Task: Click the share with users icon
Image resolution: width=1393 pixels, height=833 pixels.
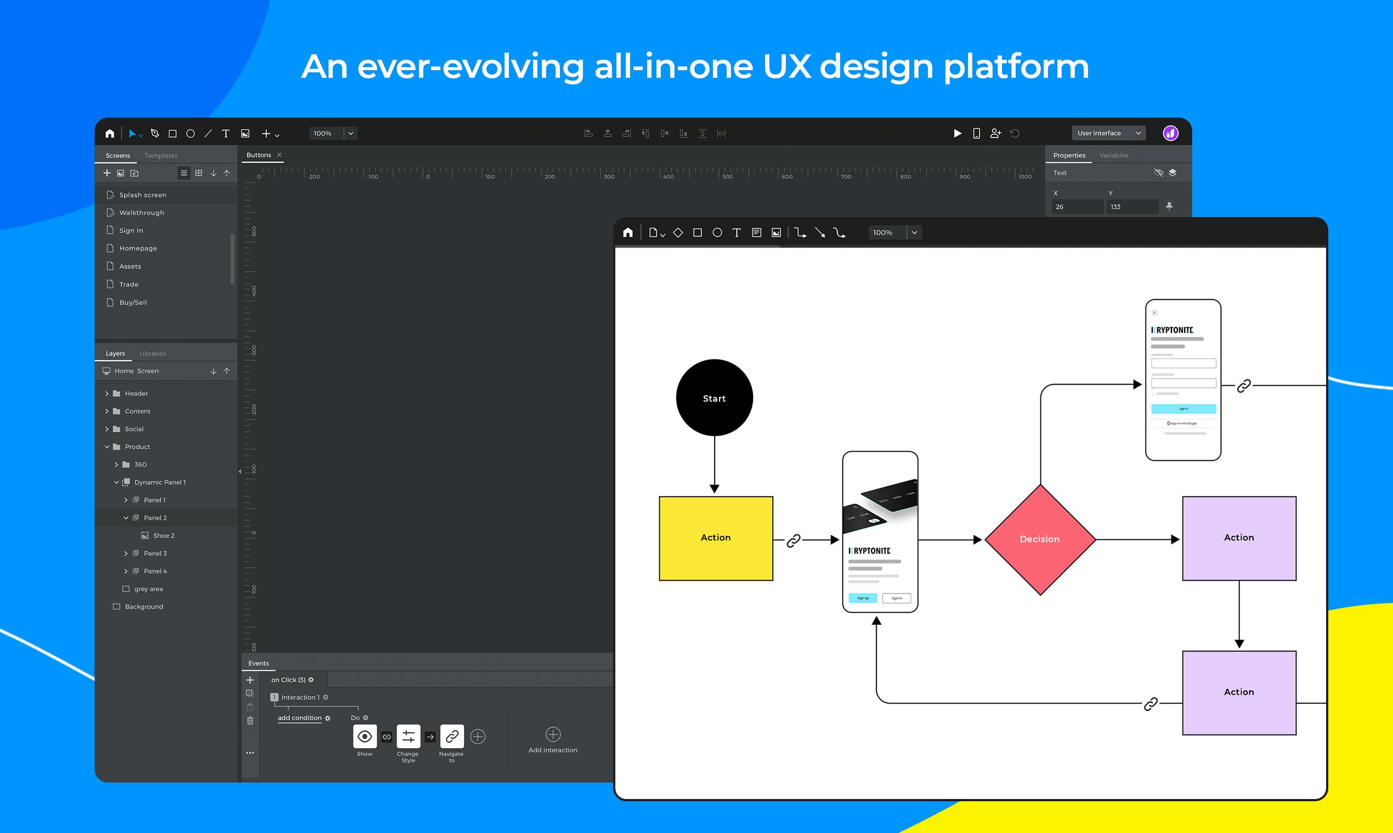Action: [995, 133]
